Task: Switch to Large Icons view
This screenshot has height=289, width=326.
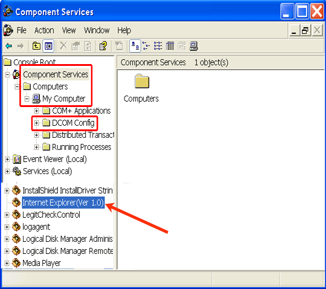Action: tap(135, 46)
